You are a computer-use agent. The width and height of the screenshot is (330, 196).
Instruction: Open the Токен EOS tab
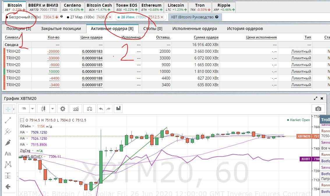coord(127,7)
